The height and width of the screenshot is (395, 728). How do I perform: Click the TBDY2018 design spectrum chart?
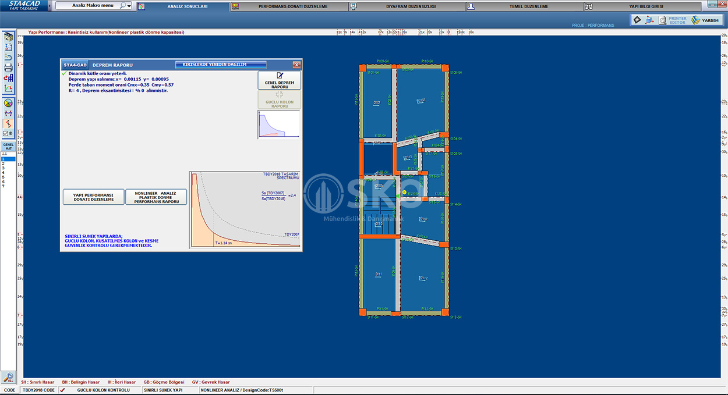pyautogui.click(x=245, y=211)
